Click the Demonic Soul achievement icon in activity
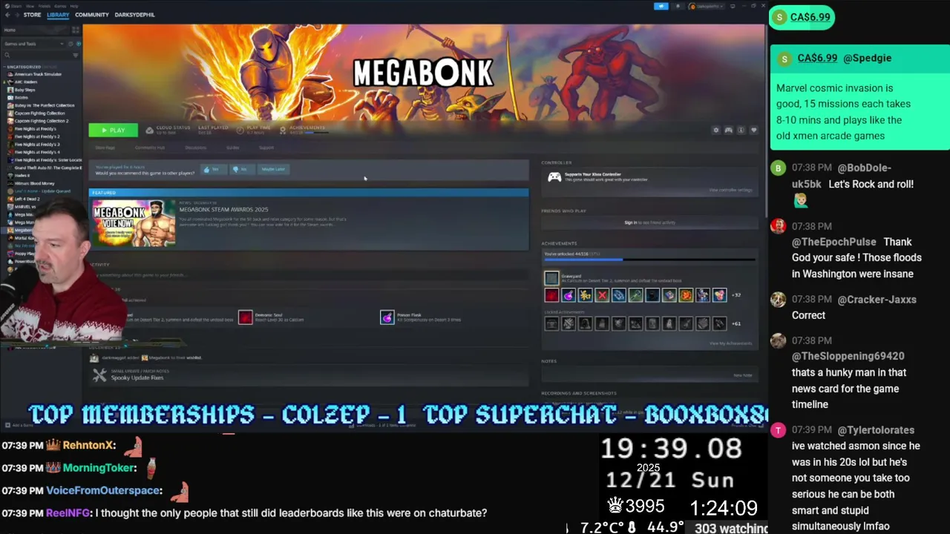Image resolution: width=950 pixels, height=534 pixels. [246, 317]
